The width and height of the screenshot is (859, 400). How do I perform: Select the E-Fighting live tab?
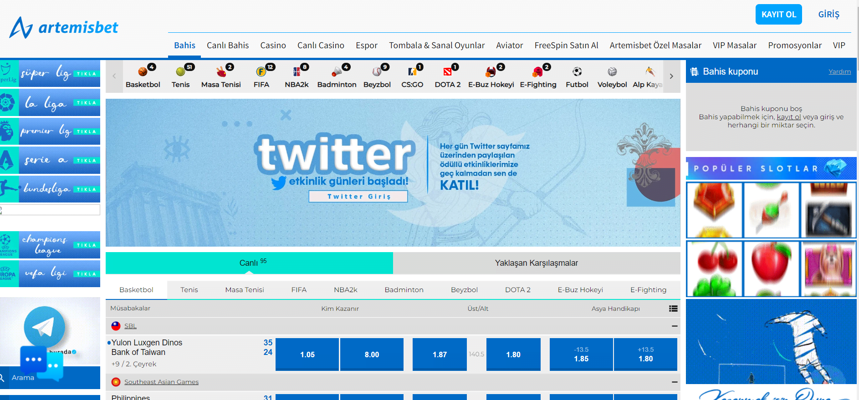(648, 290)
